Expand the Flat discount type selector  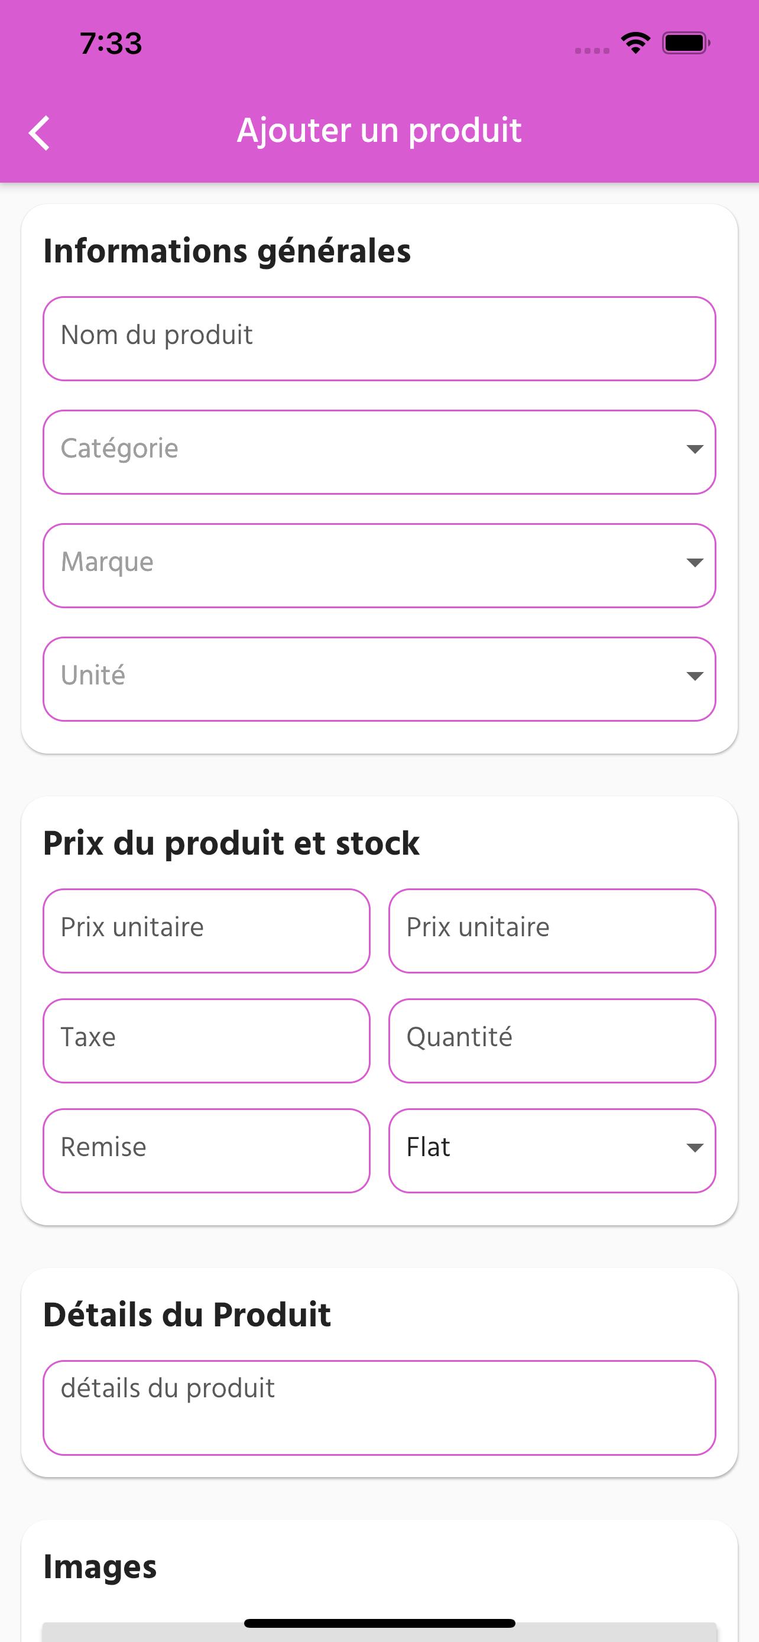click(x=552, y=1151)
